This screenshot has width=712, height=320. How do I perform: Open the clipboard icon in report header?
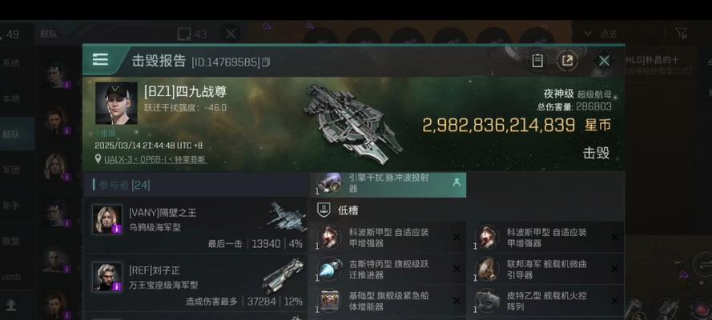click(x=537, y=60)
